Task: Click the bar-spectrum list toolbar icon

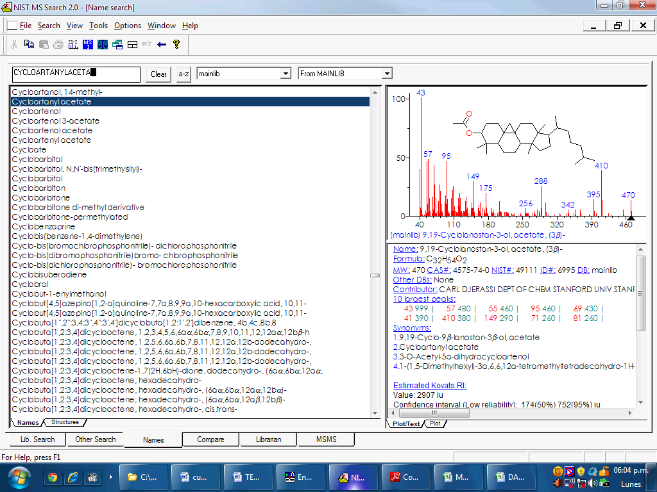Action: click(73, 44)
